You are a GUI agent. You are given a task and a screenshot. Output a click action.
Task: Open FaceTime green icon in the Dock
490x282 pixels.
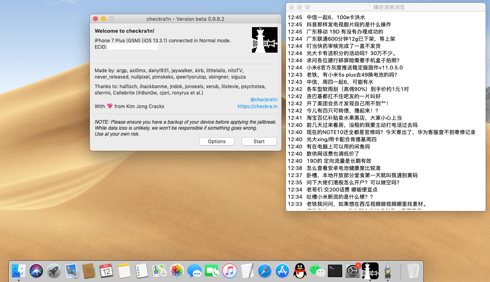coord(212,271)
